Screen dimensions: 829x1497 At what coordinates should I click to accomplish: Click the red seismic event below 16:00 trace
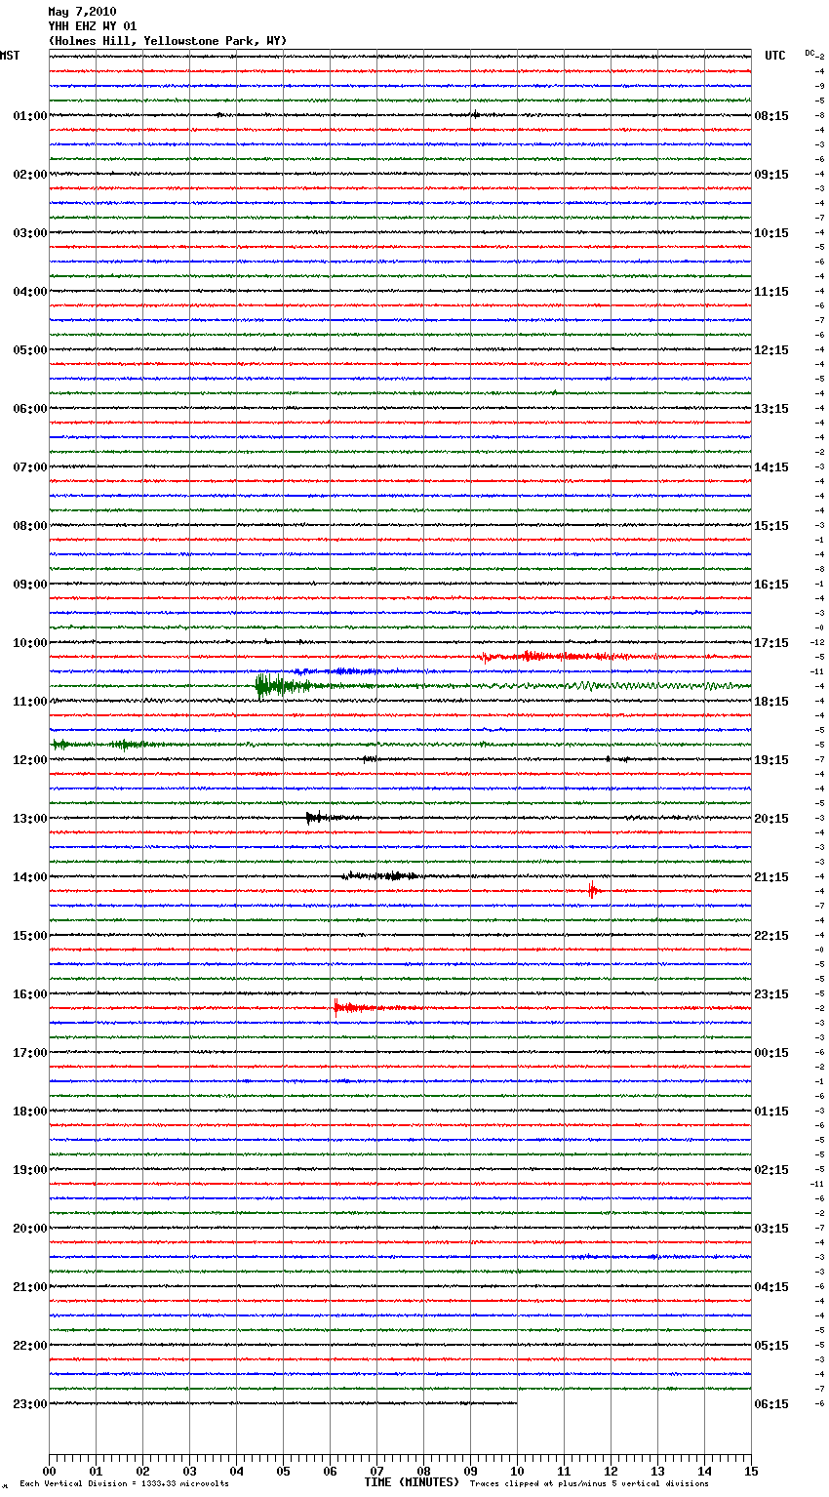coord(366,1007)
